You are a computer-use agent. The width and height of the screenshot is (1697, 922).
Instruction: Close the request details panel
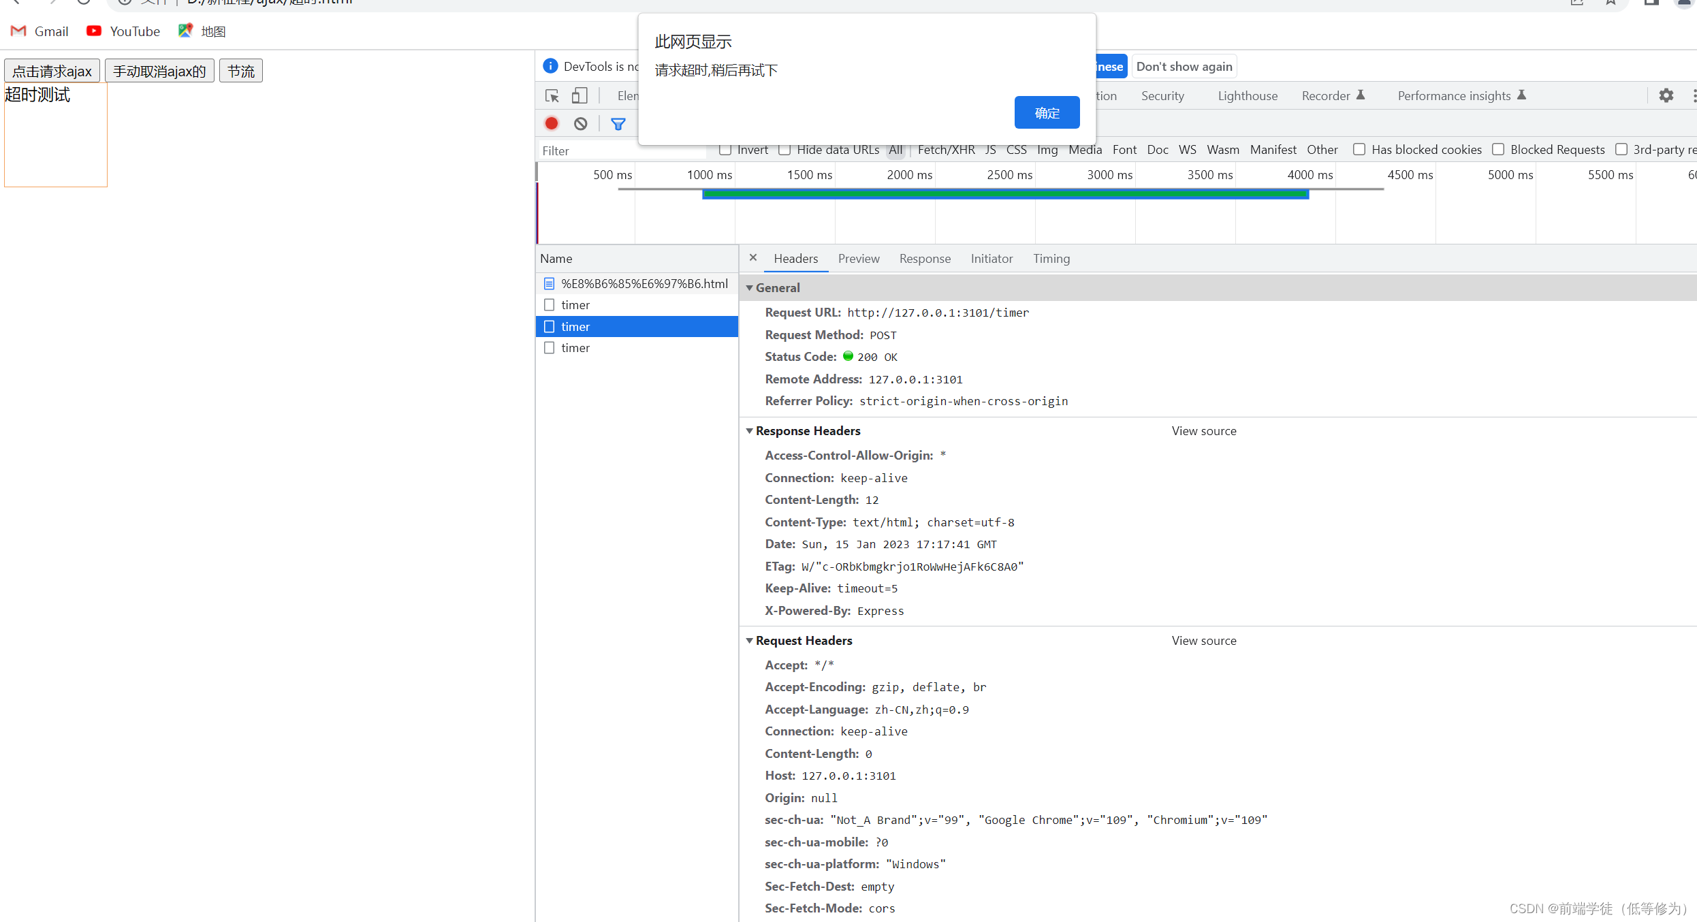click(x=752, y=258)
